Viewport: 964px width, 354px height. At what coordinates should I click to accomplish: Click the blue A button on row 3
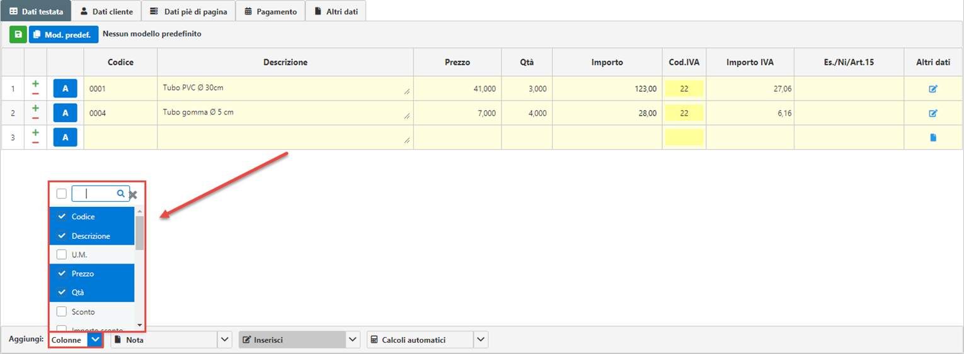(x=65, y=137)
